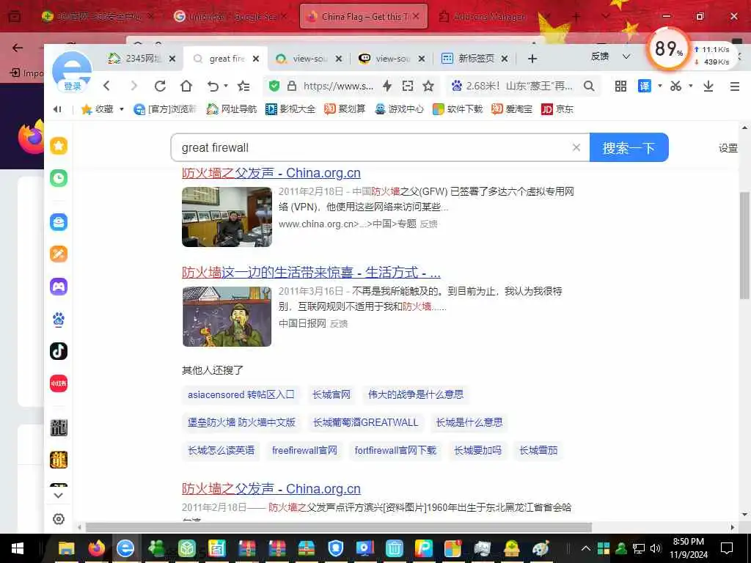This screenshot has height=563, width=751.
Task: Open dropdown arrow next to undo icon
Action: point(226,87)
